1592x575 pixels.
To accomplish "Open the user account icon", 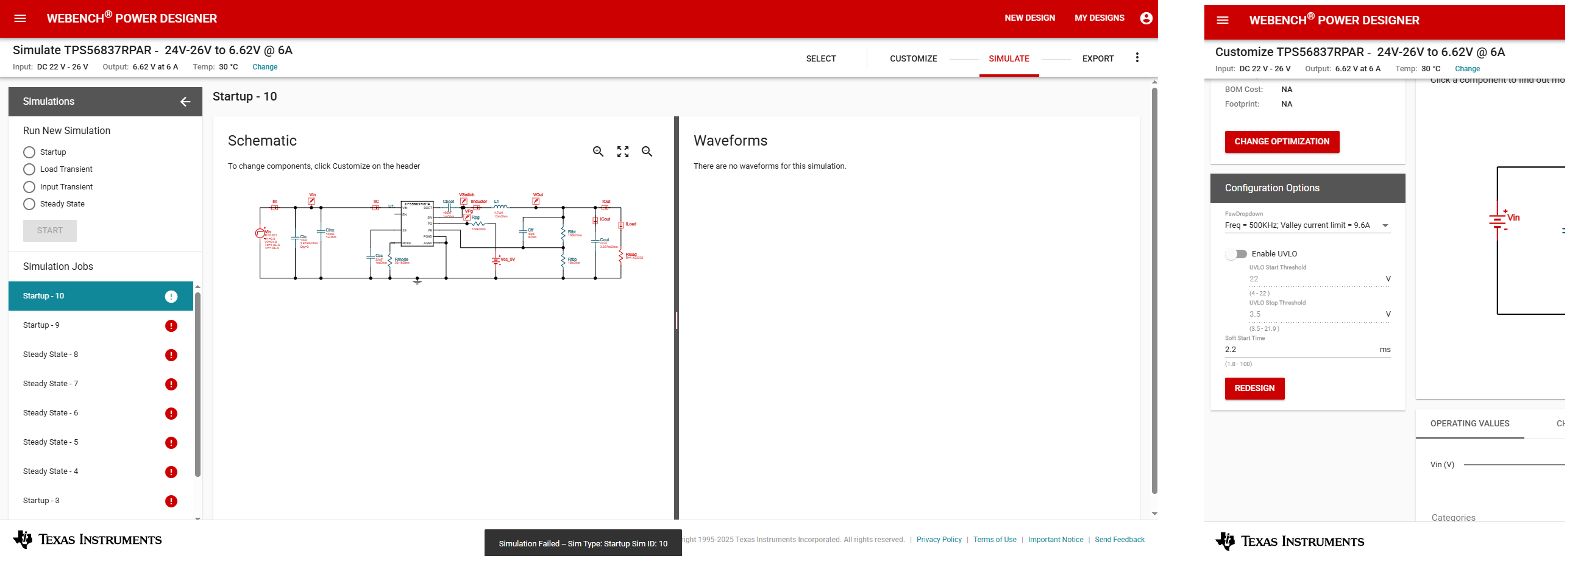I will coord(1146,18).
